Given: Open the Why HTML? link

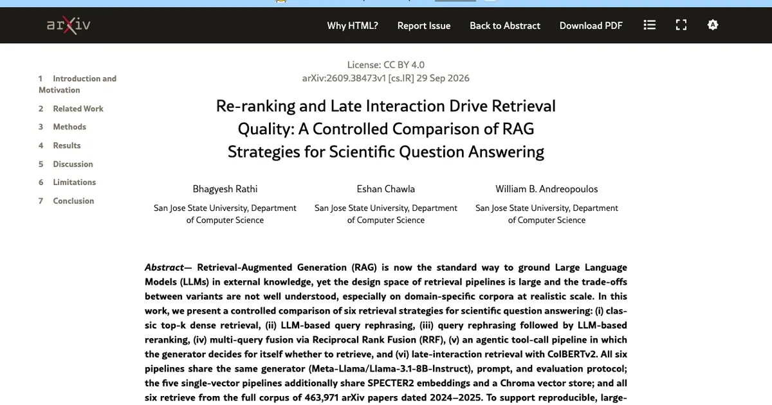Looking at the screenshot, I should 353,26.
